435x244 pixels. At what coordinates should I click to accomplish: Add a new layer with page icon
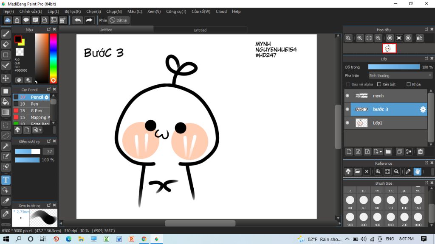[349, 152]
